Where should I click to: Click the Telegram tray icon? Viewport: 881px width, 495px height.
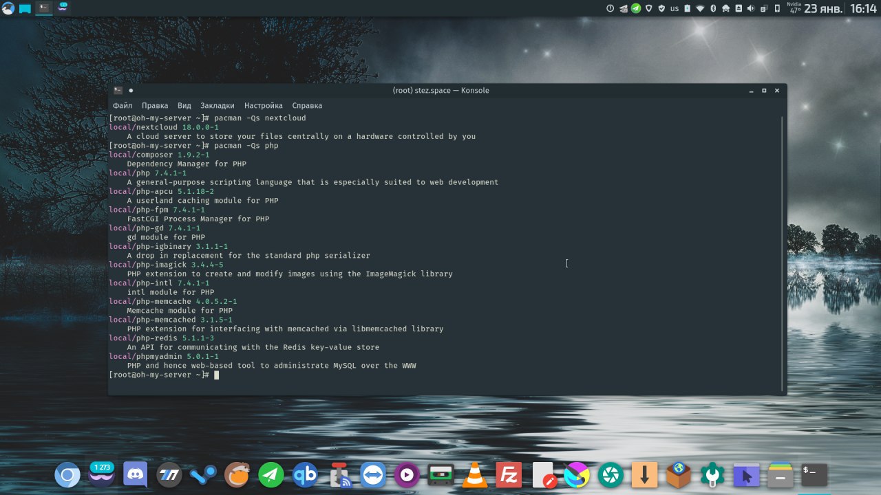click(x=636, y=8)
